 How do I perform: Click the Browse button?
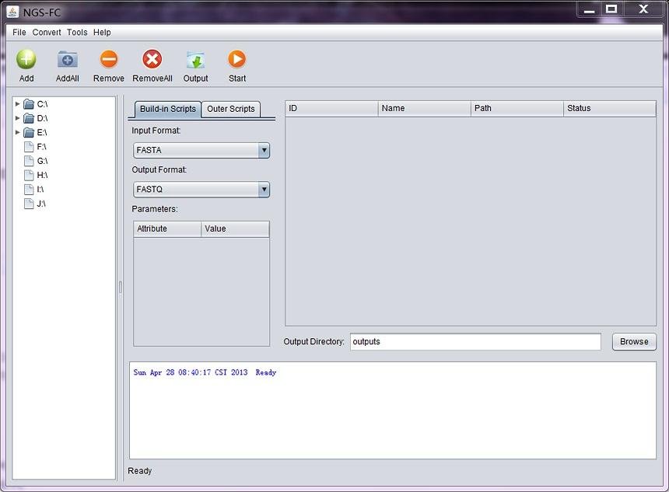[x=633, y=341]
